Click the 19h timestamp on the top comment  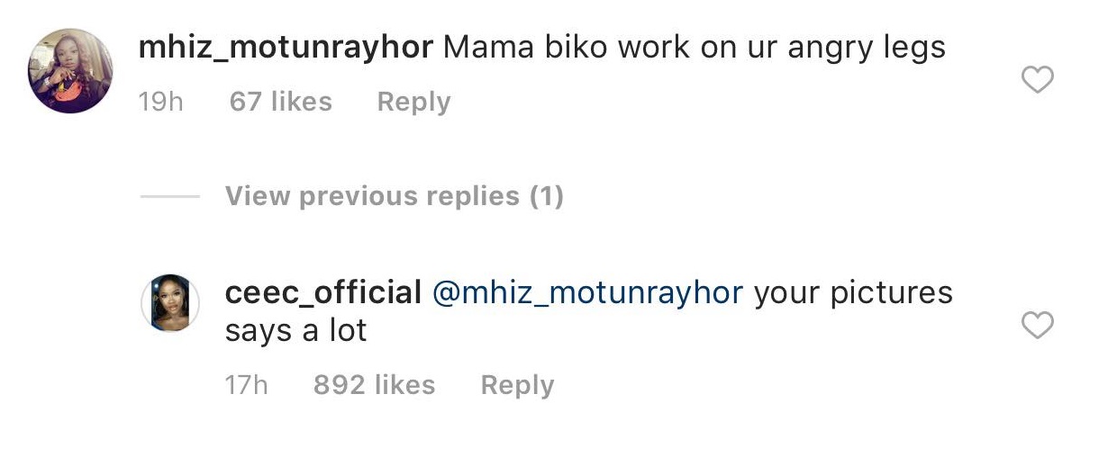click(160, 102)
